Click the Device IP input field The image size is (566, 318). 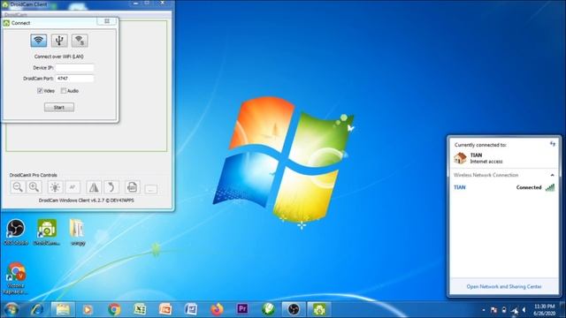coord(74,68)
